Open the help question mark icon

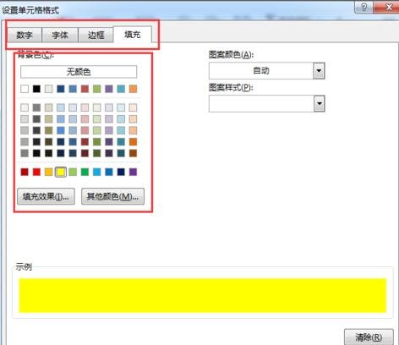pos(363,7)
